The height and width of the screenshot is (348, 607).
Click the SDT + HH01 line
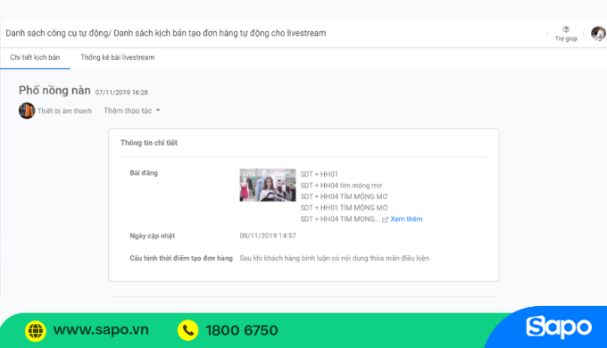tap(319, 174)
